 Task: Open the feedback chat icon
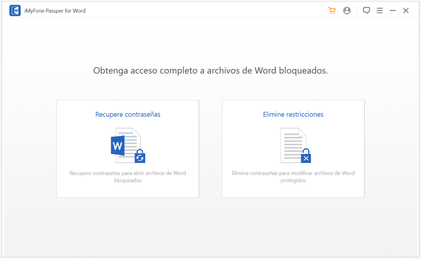(366, 10)
